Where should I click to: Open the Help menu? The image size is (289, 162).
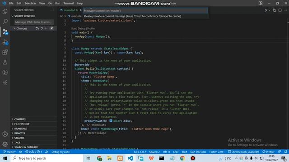[80, 3]
